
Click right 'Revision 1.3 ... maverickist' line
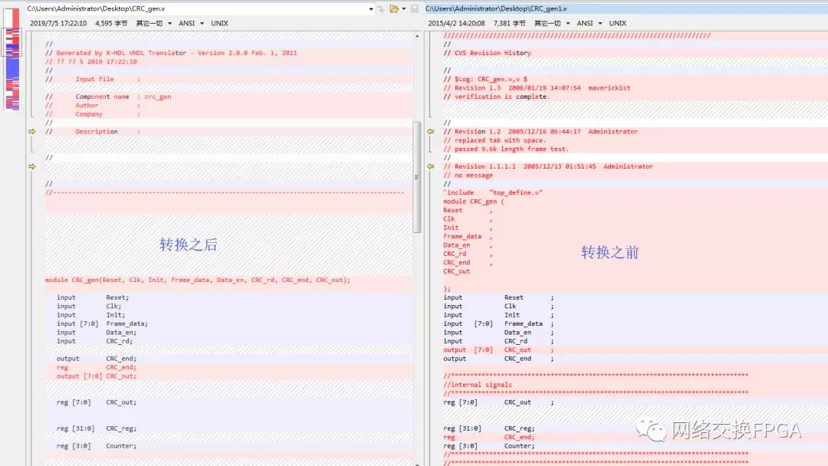coord(537,88)
